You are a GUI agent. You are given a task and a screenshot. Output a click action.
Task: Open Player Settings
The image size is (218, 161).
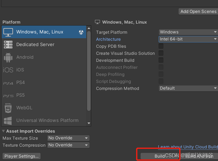click(22, 156)
